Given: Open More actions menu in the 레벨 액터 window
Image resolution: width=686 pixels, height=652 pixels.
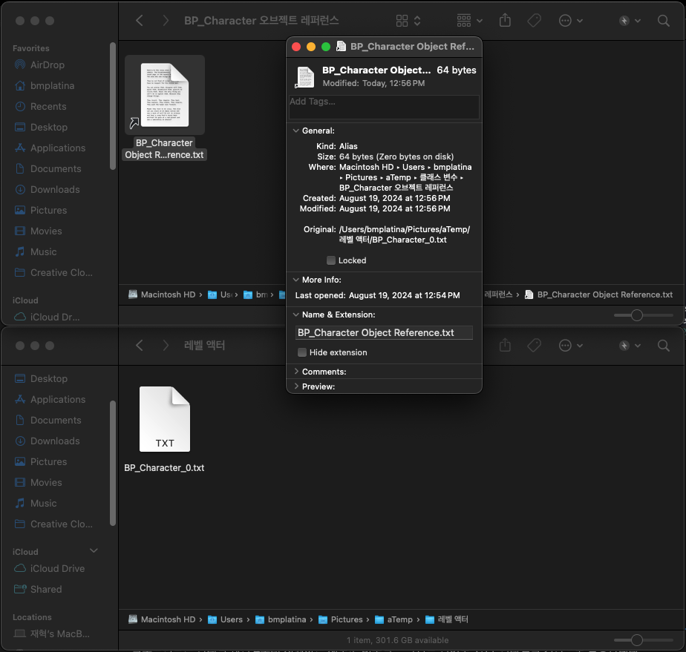Looking at the screenshot, I should [x=570, y=346].
